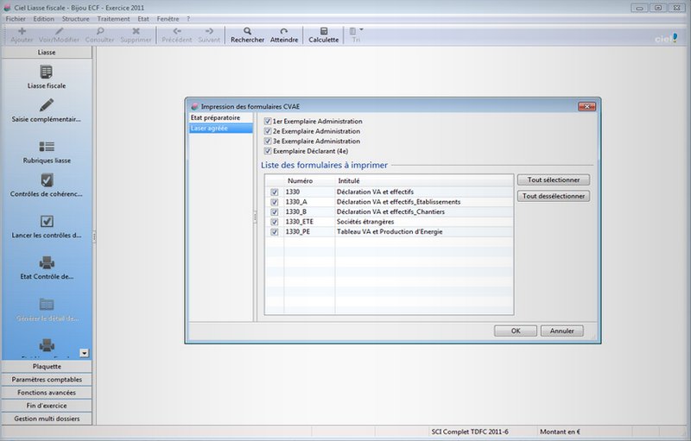The height and width of the screenshot is (441, 691).
Task: Open the ? help menu
Action: (x=188, y=19)
